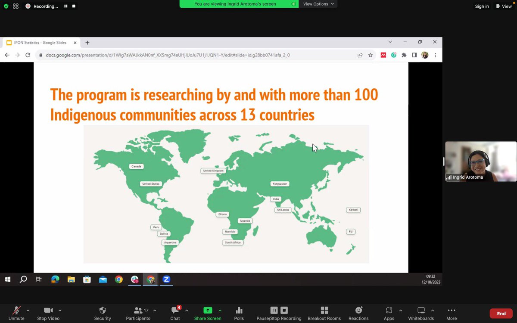Click the Uganda map label
The image size is (517, 323).
point(245,221)
